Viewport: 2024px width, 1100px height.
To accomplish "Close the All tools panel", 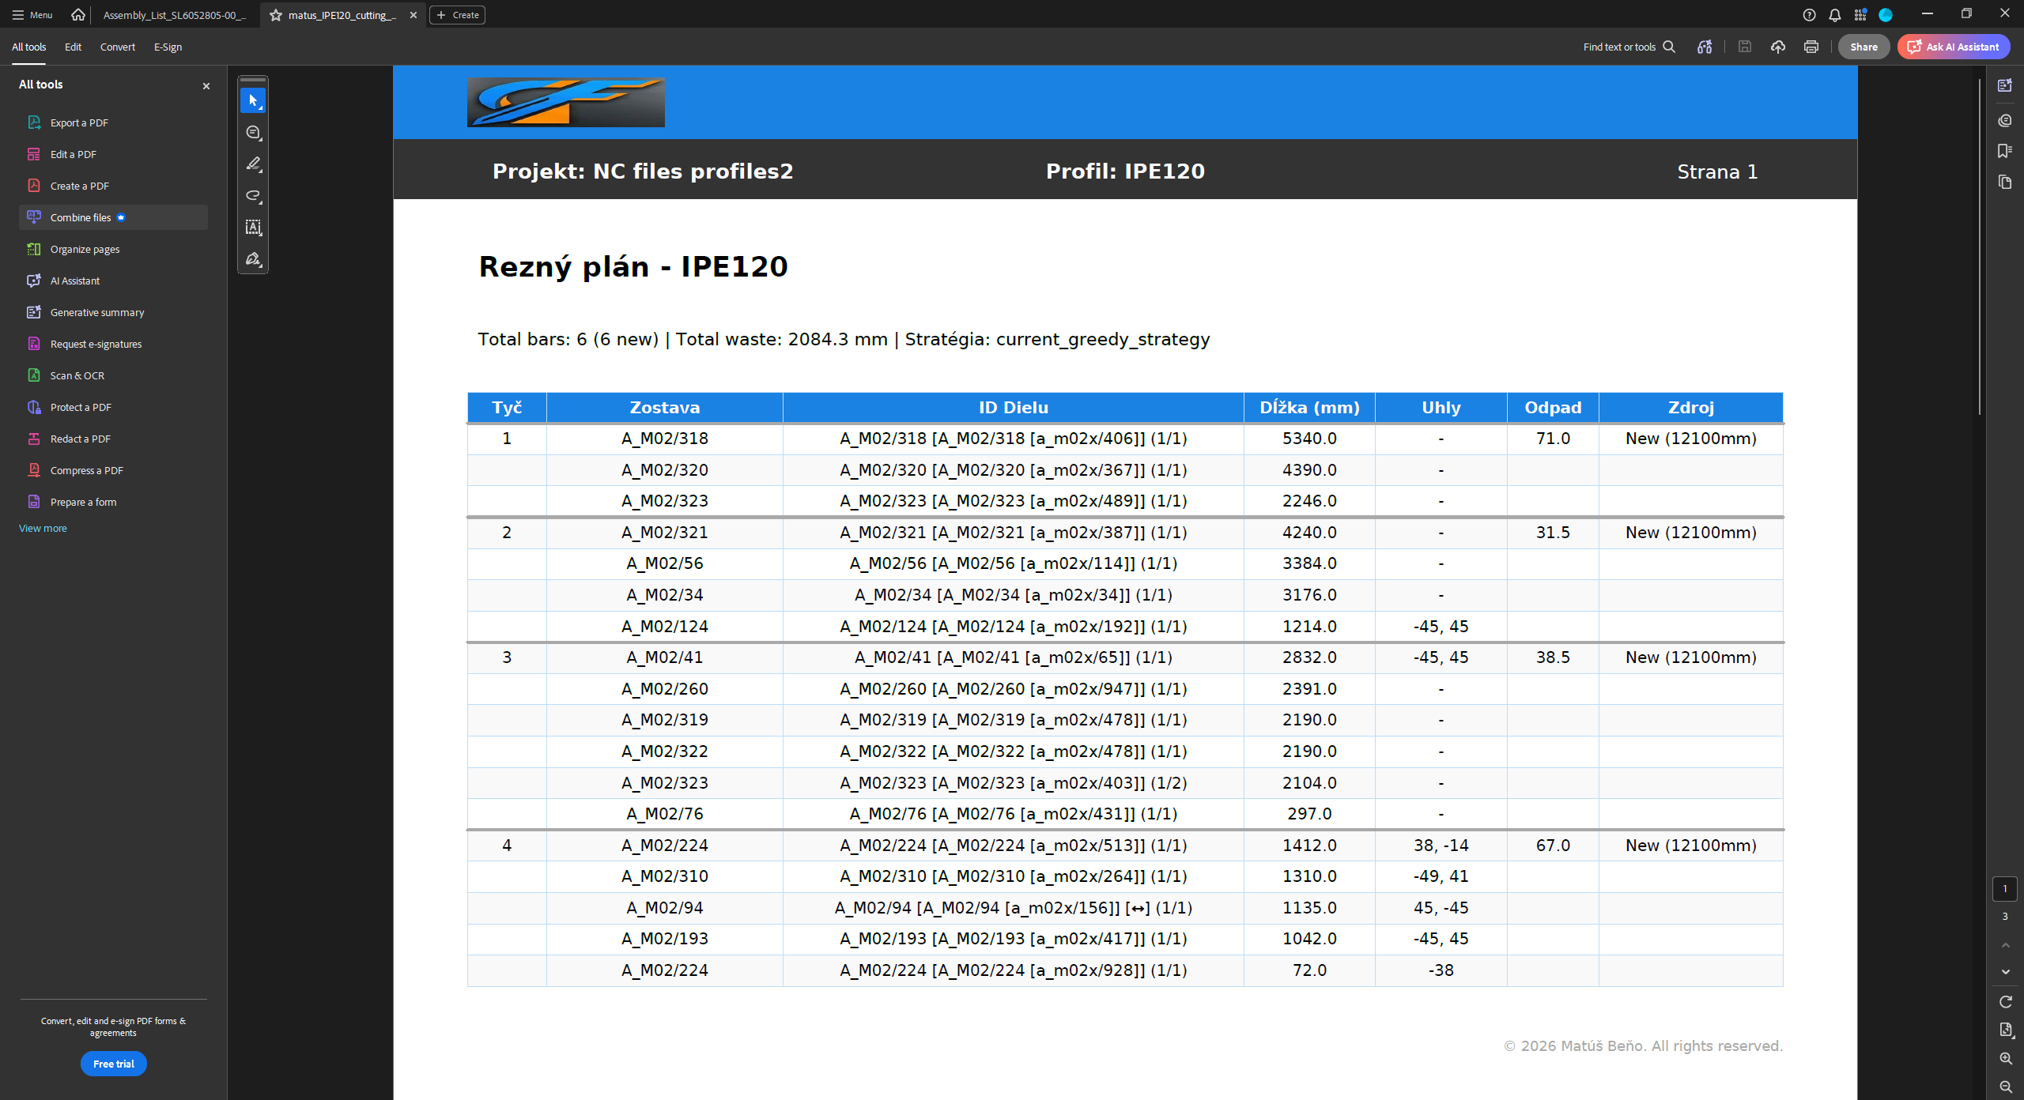I will pyautogui.click(x=206, y=86).
